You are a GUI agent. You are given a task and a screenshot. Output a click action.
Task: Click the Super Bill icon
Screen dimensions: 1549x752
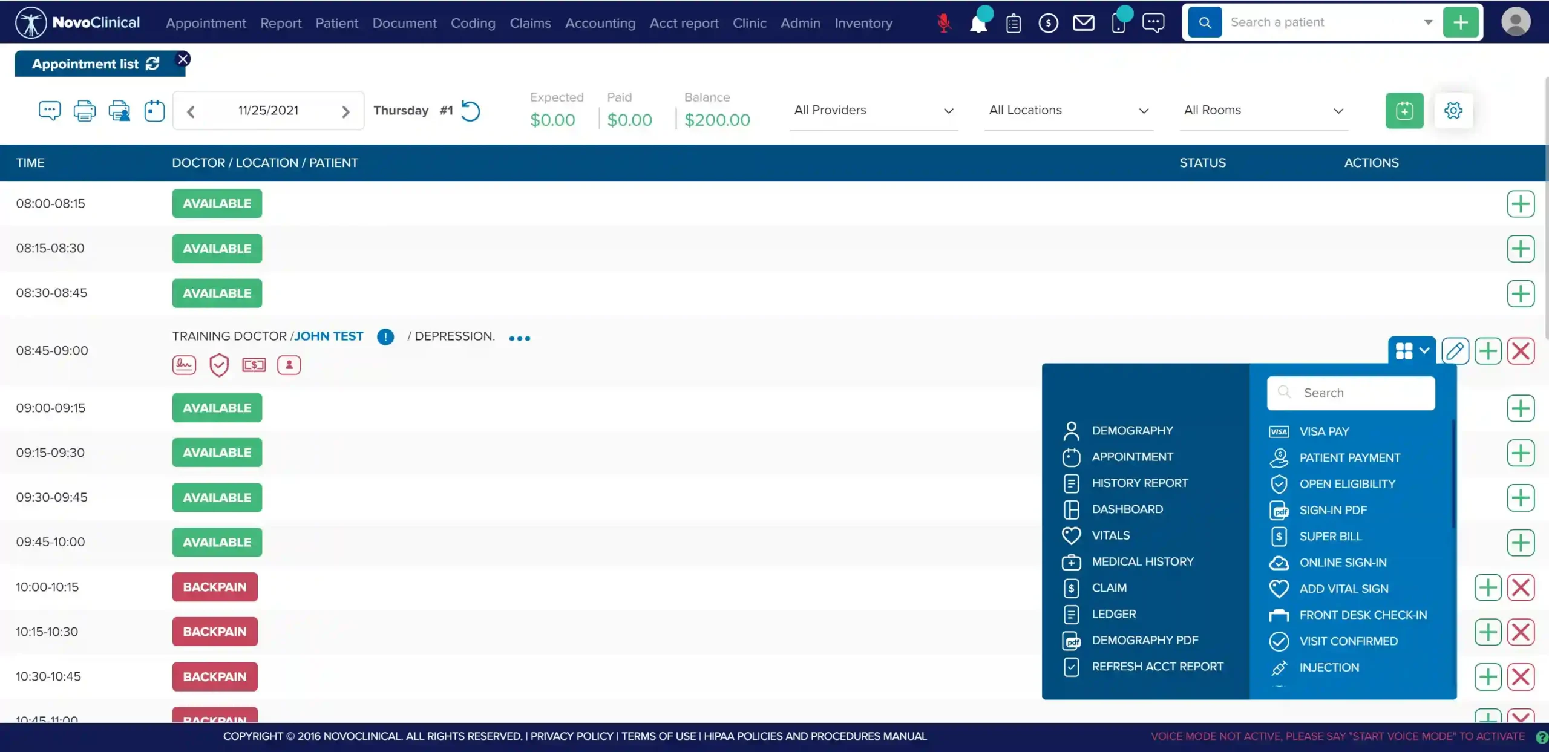click(1279, 537)
